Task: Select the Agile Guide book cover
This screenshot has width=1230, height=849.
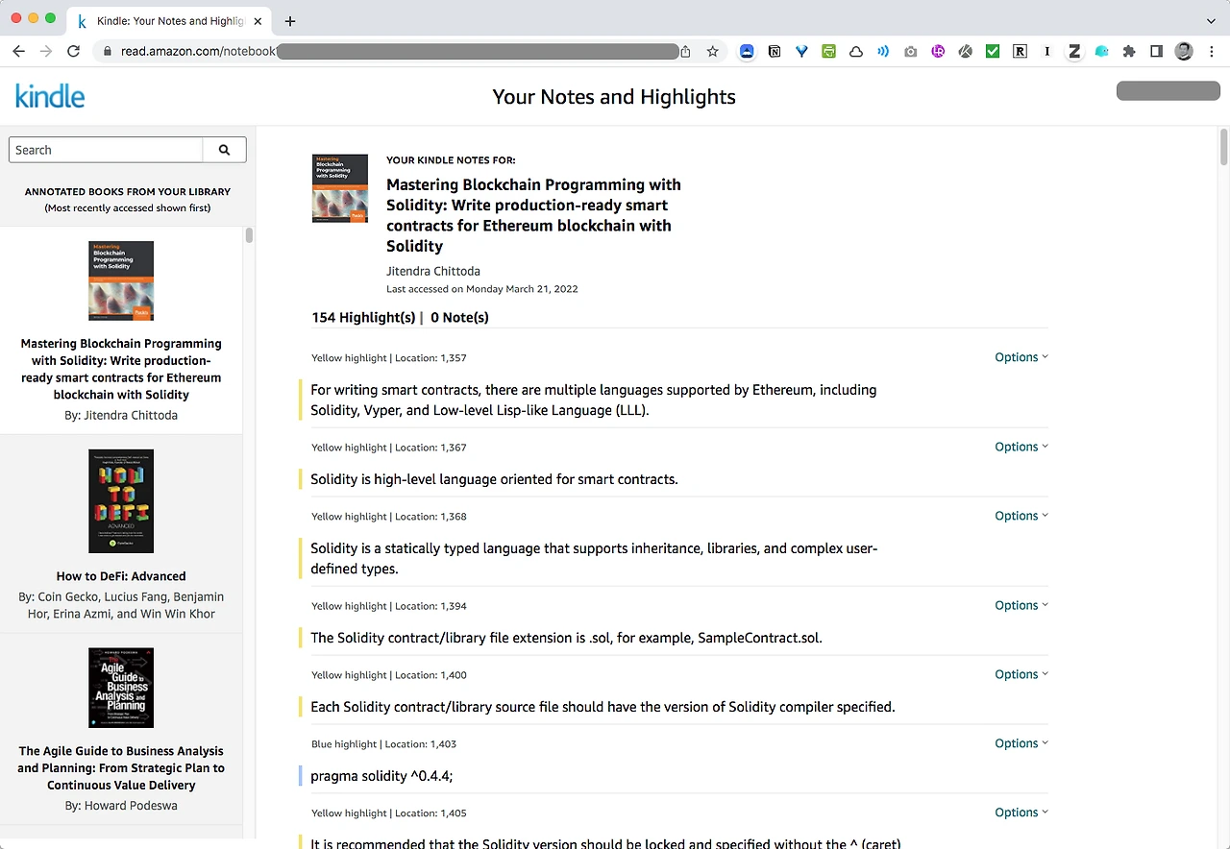Action: pyautogui.click(x=121, y=688)
